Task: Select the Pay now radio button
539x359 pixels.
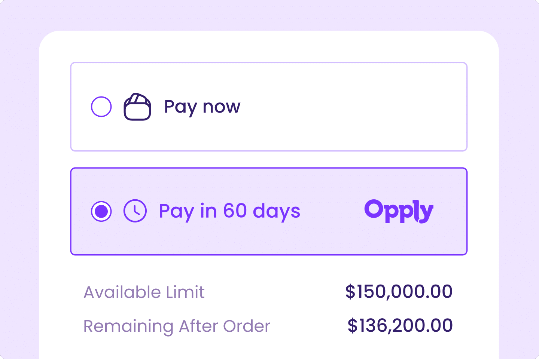Action: point(101,107)
